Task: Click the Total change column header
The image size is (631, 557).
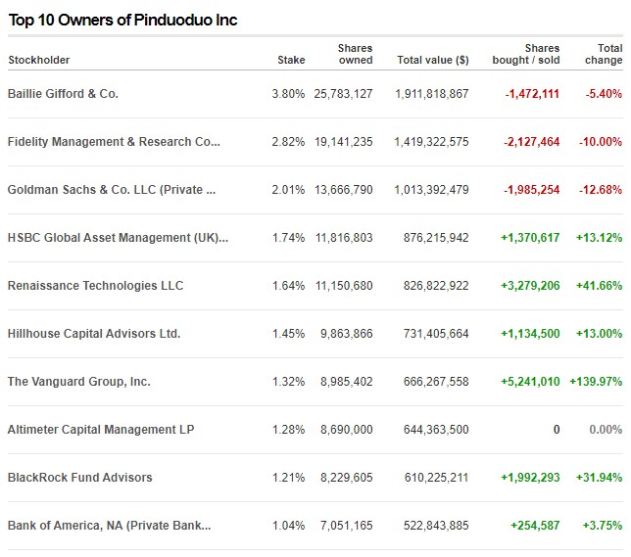Action: point(604,54)
